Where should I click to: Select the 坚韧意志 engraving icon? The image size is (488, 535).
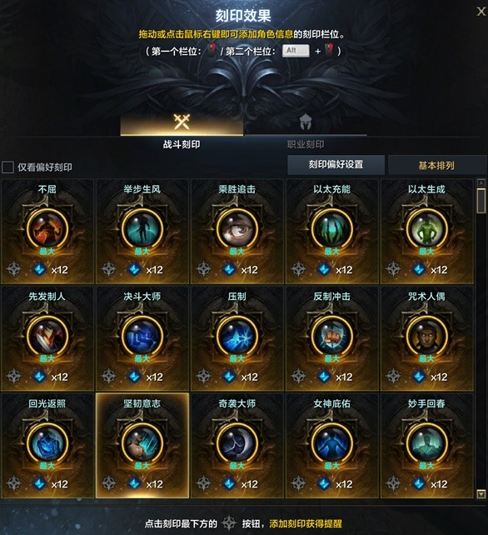click(142, 443)
